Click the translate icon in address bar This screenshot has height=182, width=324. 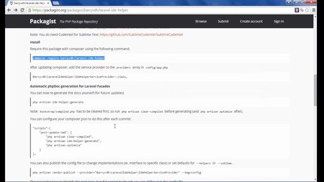point(302,10)
